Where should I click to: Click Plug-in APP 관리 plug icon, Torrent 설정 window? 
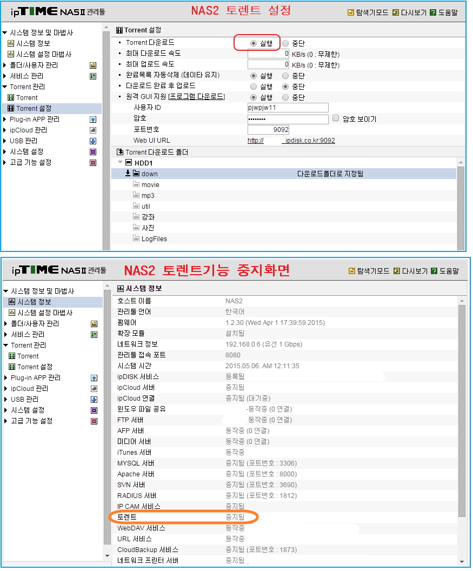tap(93, 119)
